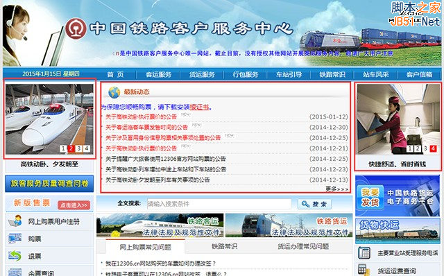The width and height of the screenshot is (444, 276).
Task: Click the 全文搜索 input field
Action: coord(219,204)
